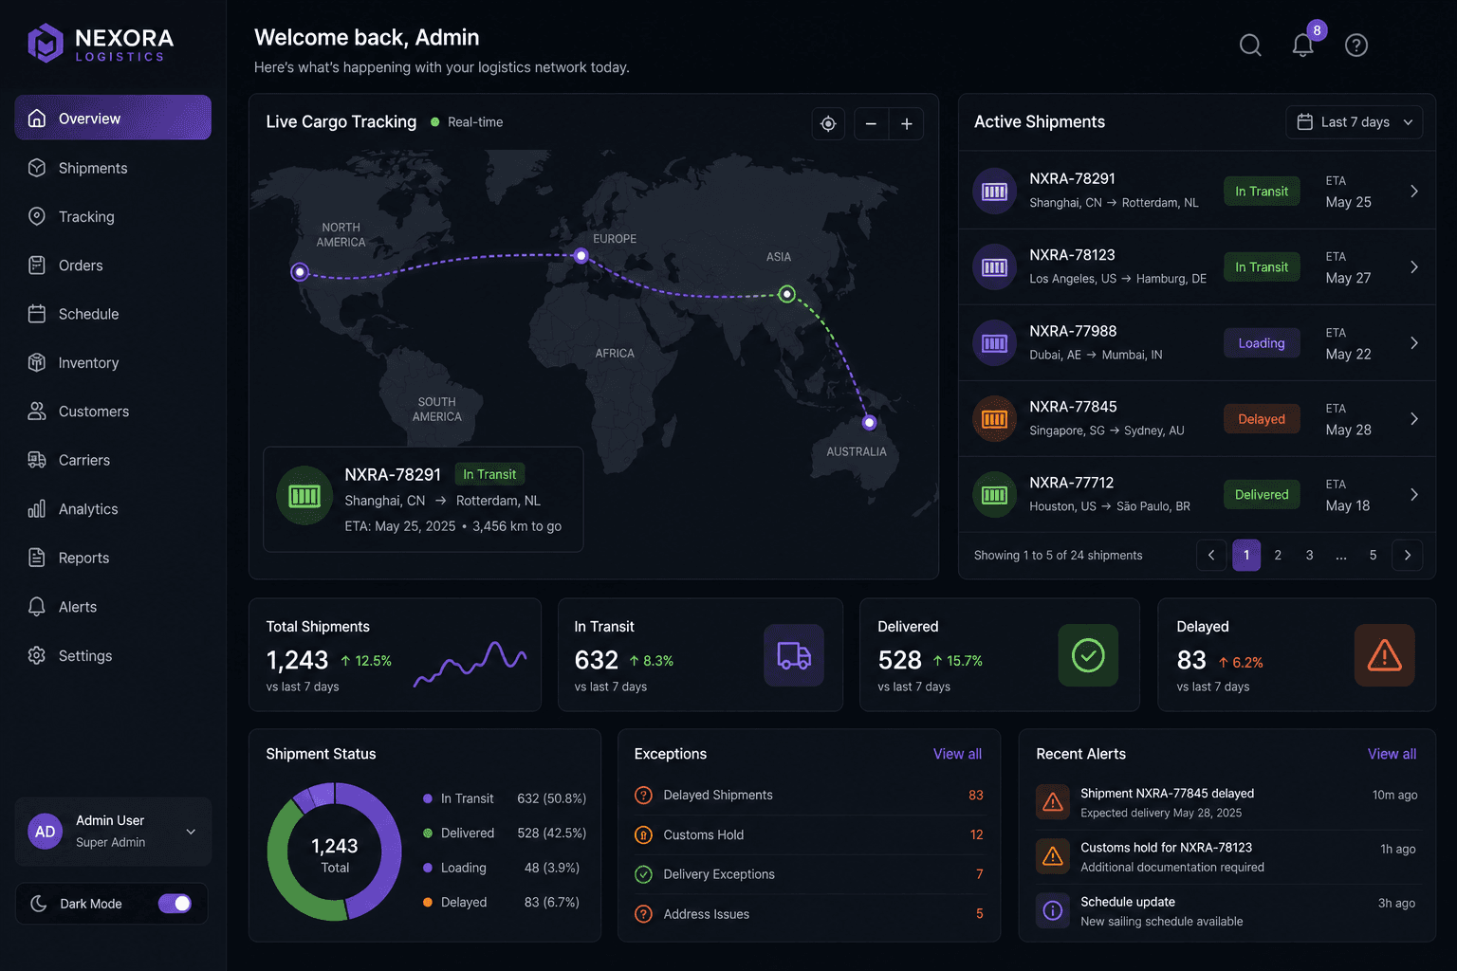Image resolution: width=1457 pixels, height=971 pixels.
Task: Go to page 2 of shipments
Action: coord(1278,556)
